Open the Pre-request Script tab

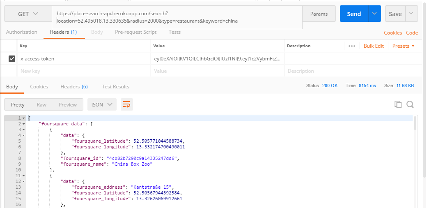click(x=135, y=32)
